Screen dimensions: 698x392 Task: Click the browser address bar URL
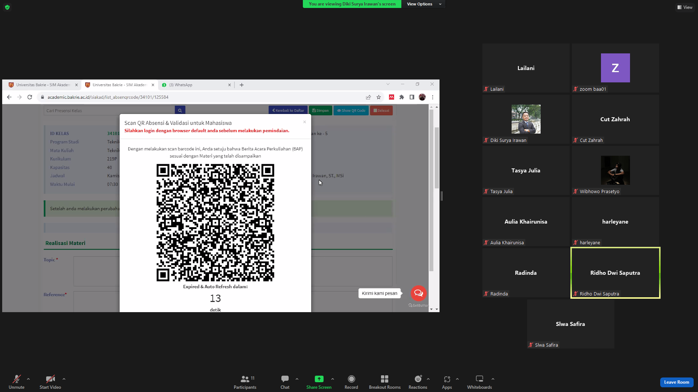pyautogui.click(x=108, y=97)
